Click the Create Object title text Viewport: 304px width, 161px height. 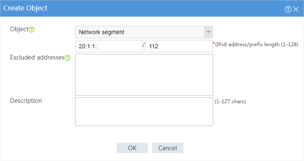coord(25,8)
